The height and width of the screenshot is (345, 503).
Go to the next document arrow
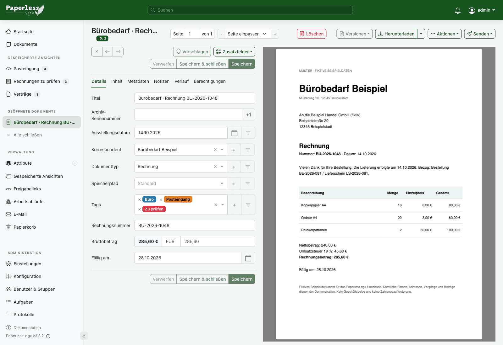118,51
